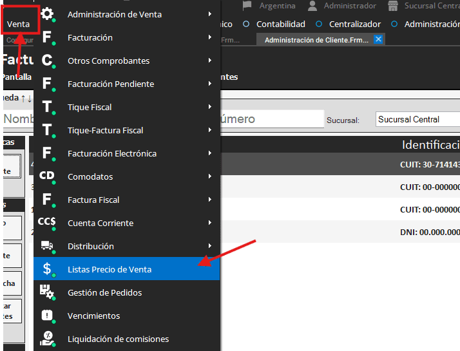The height and width of the screenshot is (351, 460).
Task: Click the Liquidación de comisiones icon
Action: coord(47,339)
